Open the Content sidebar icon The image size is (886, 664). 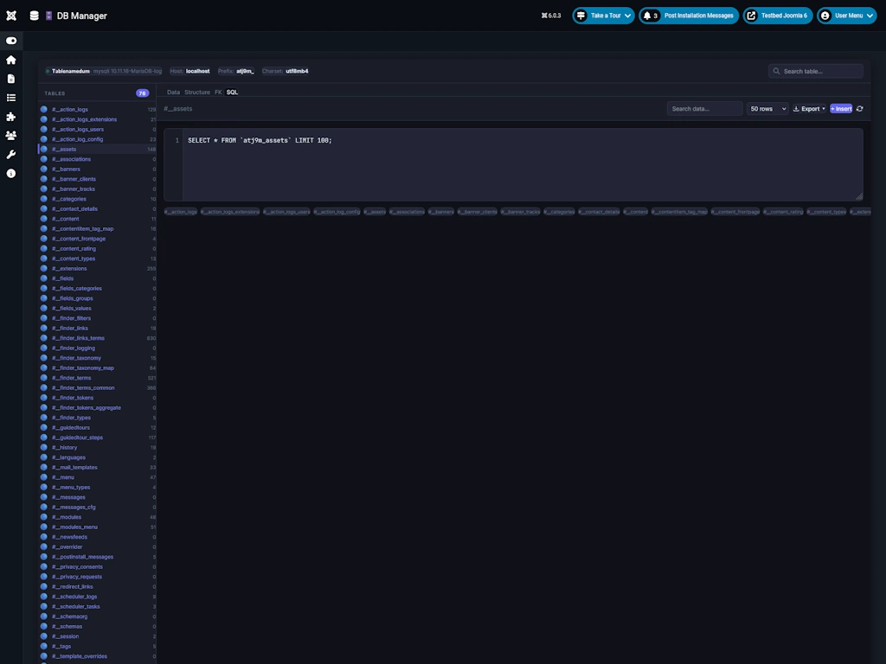pos(10,79)
